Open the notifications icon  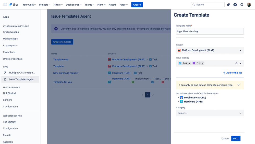coord(228,5)
